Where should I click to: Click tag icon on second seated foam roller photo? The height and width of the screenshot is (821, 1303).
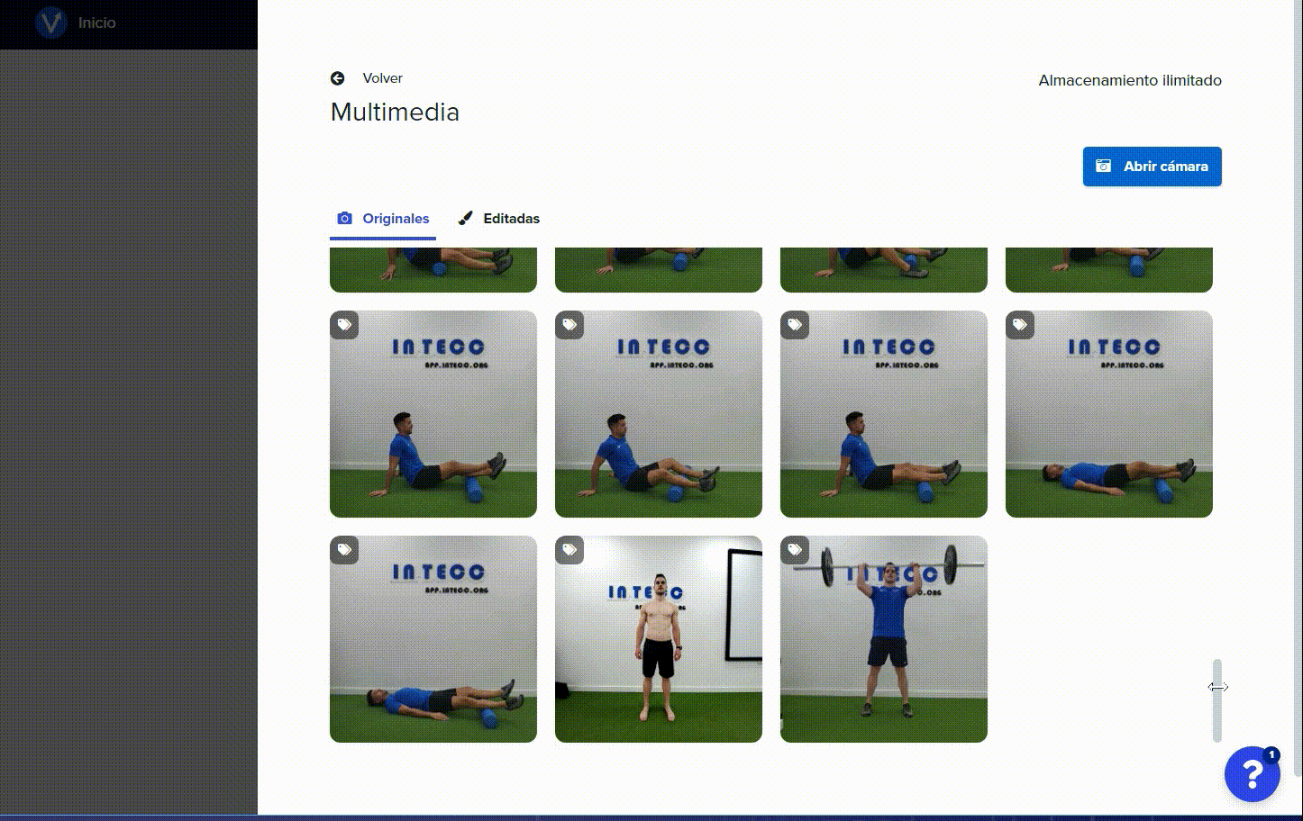(x=569, y=325)
